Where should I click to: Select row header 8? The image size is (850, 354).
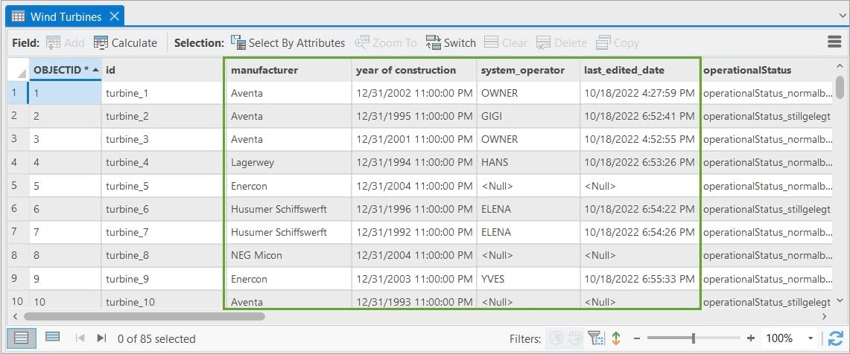(x=18, y=255)
